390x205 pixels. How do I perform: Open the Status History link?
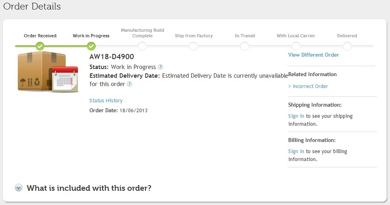pyautogui.click(x=106, y=101)
